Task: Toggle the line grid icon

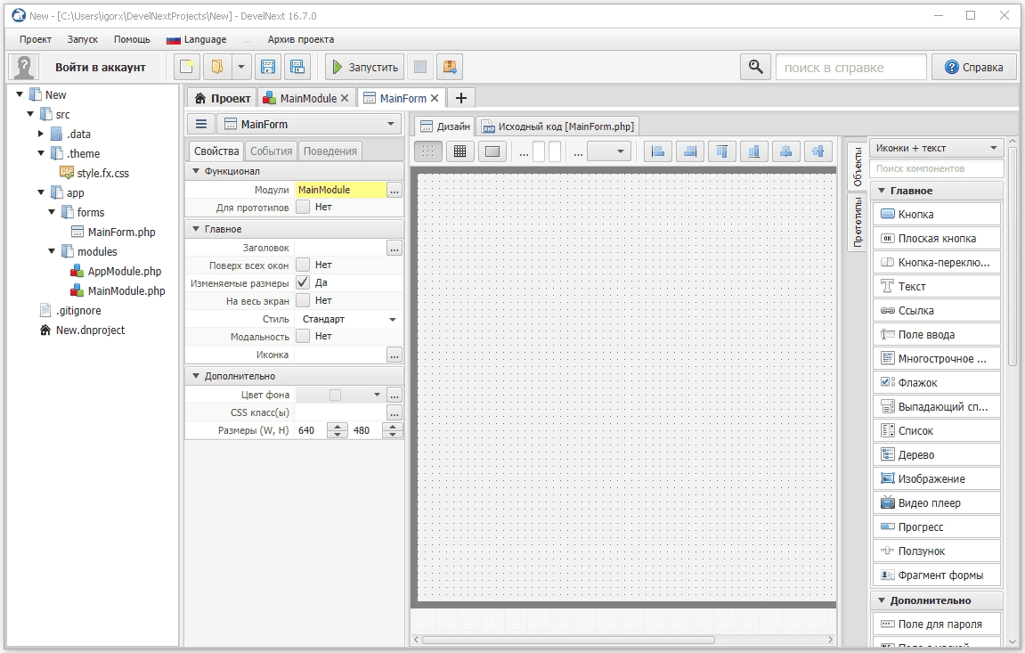Action: [460, 151]
